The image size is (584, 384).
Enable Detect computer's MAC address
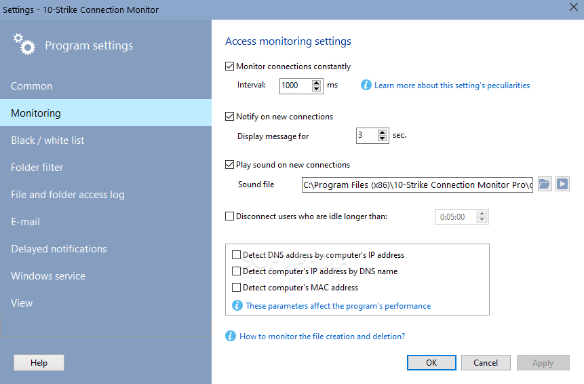236,288
